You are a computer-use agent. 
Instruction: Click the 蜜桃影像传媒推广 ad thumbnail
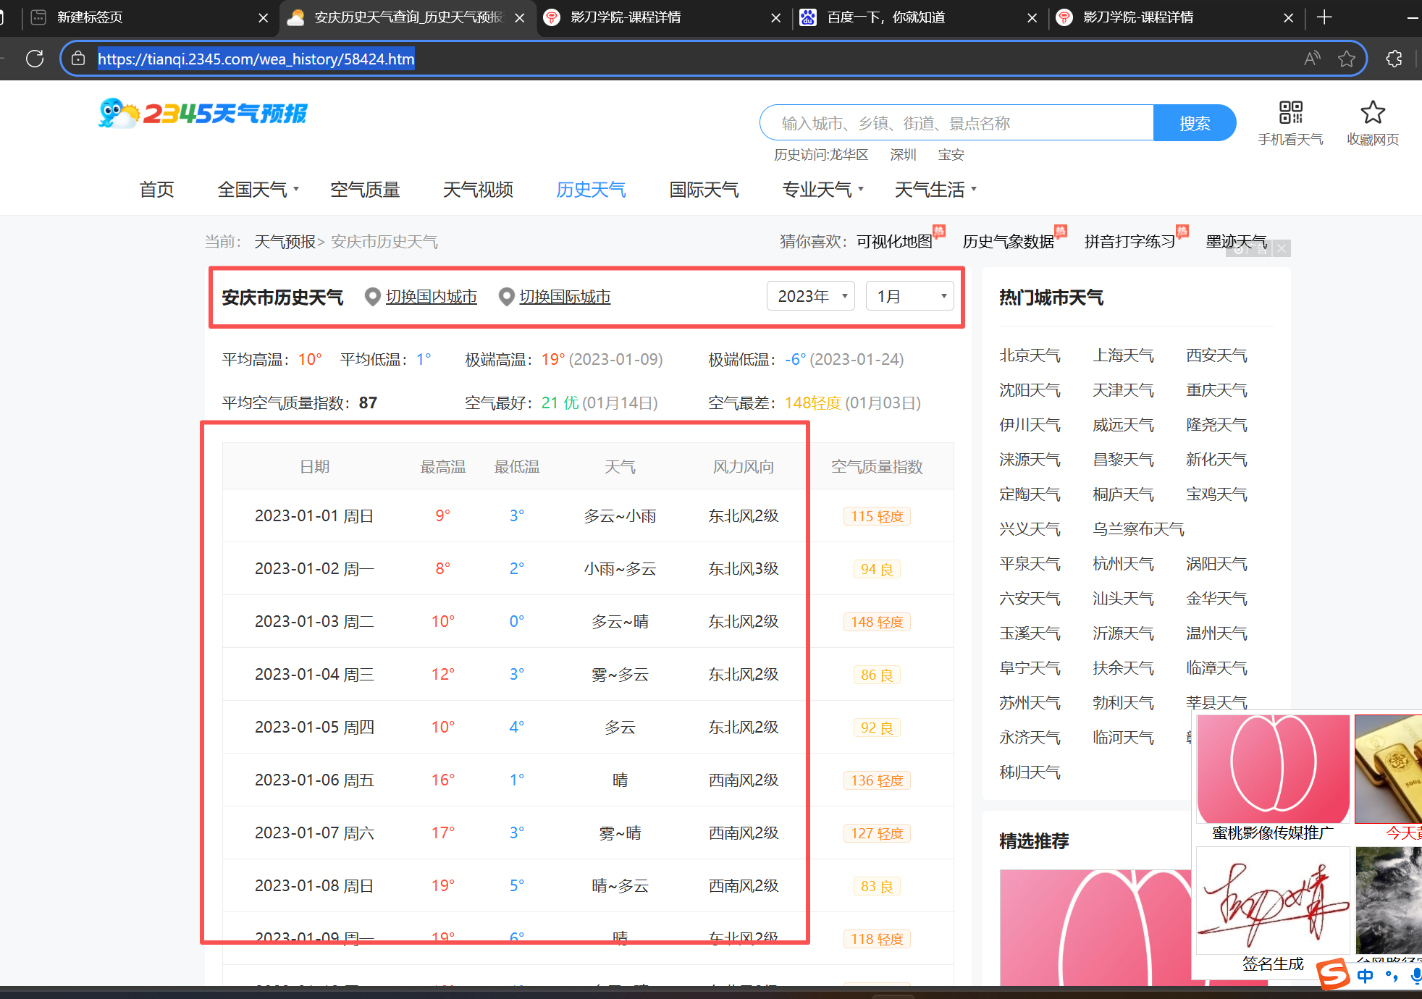click(1273, 769)
